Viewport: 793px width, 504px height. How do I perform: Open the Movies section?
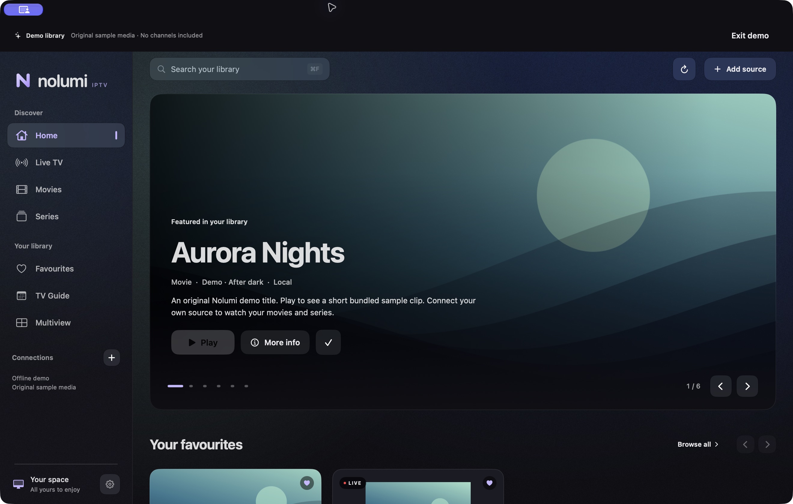(66, 189)
